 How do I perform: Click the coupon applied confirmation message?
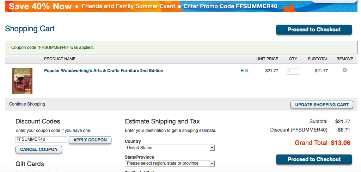(x=53, y=47)
